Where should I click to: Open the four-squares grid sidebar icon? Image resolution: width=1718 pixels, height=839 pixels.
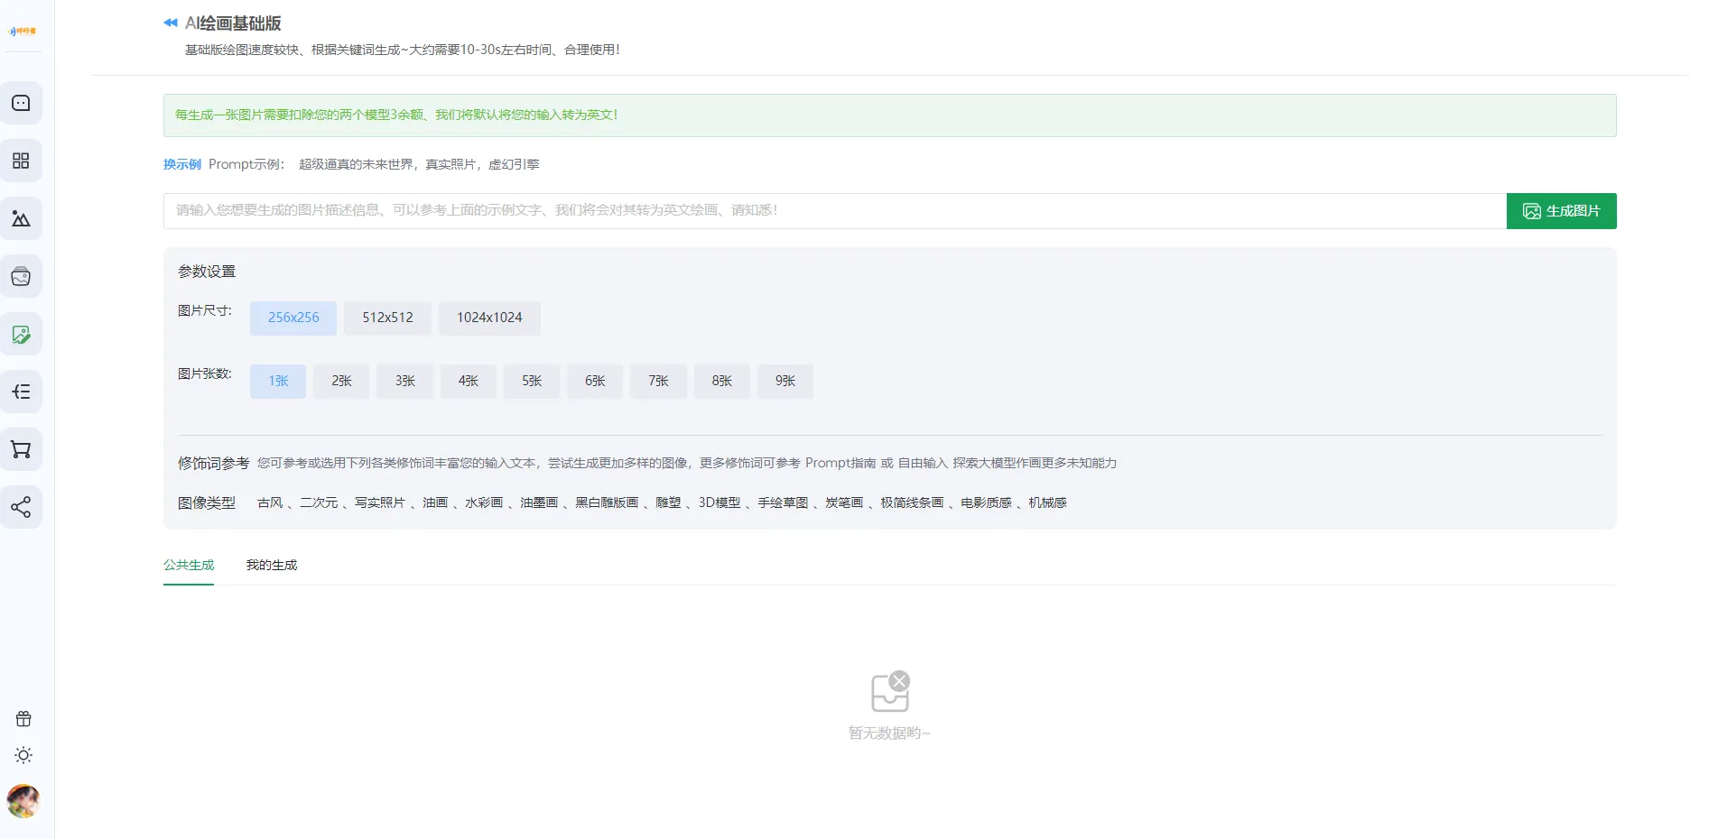[x=21, y=161]
